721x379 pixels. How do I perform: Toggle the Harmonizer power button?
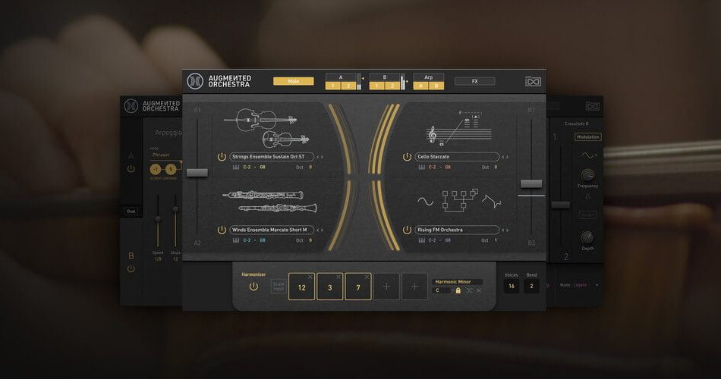[x=253, y=287]
